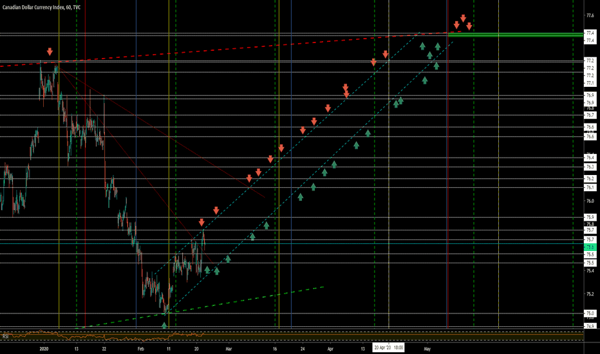Image resolution: width=600 pixels, height=354 pixels.
Task: Click the Apr label on the time axis
Action: click(x=331, y=349)
